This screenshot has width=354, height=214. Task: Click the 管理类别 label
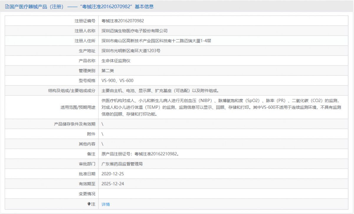pyautogui.click(x=87, y=71)
